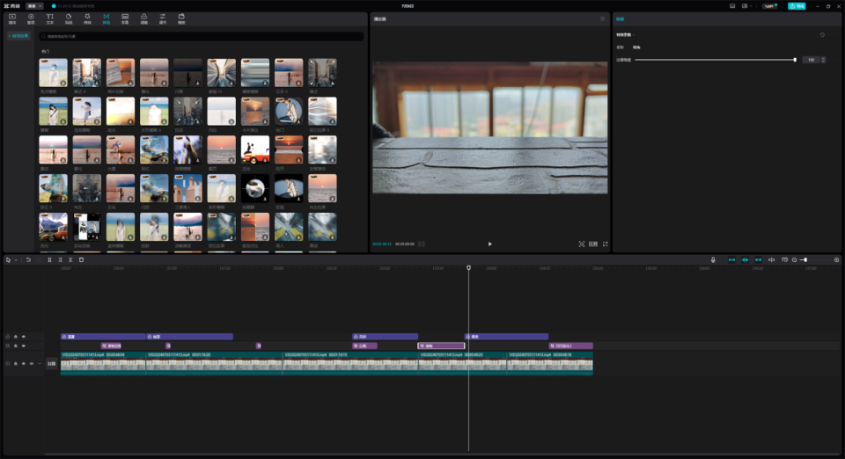845x459 pixels.
Task: Click the undo arrow in timeline toolbar
Action: point(28,260)
